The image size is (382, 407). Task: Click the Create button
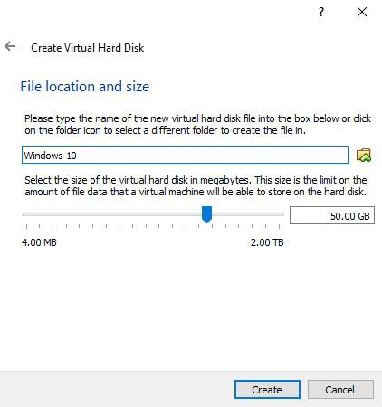coord(267,389)
